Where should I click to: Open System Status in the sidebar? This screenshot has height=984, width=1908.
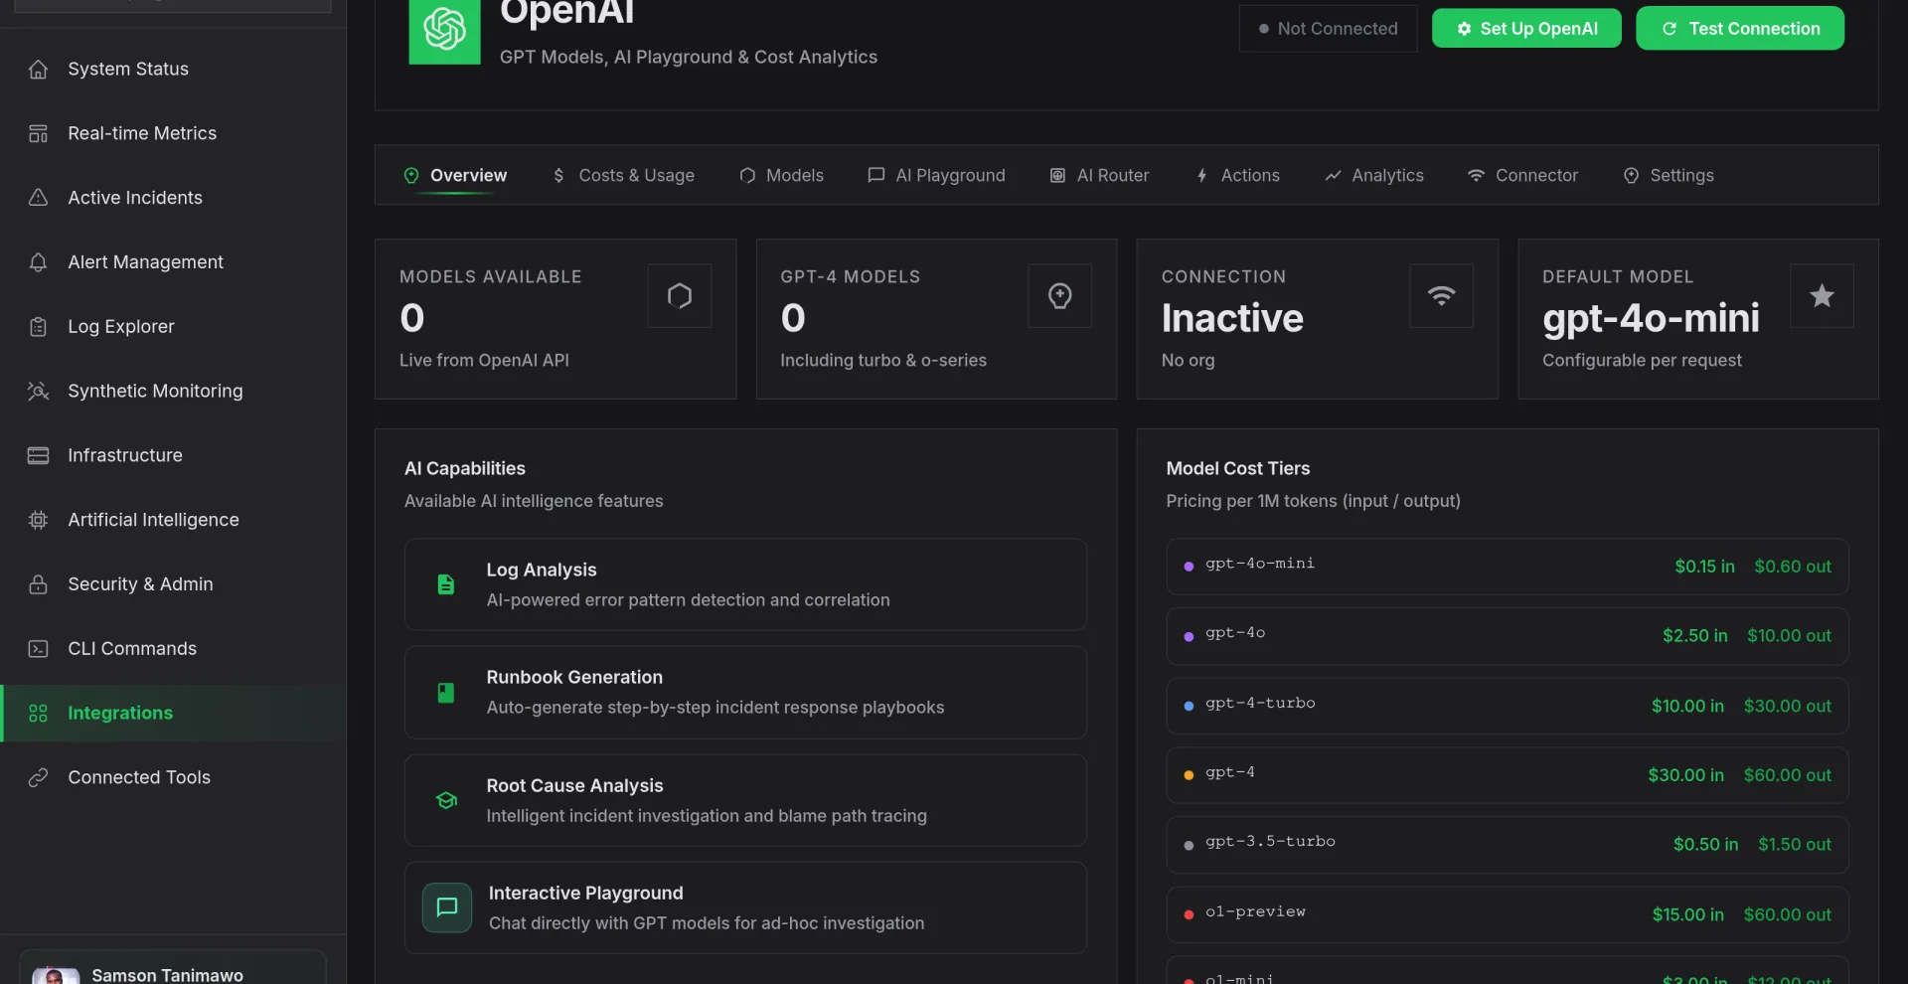(x=173, y=70)
